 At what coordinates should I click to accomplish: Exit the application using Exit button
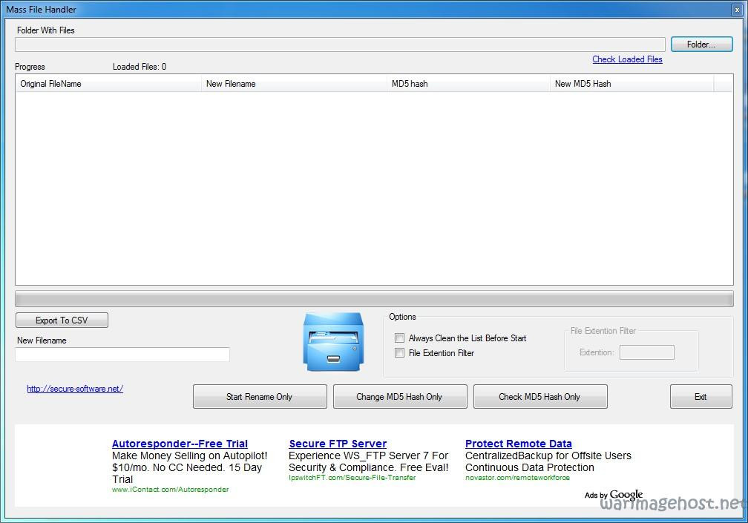[701, 397]
